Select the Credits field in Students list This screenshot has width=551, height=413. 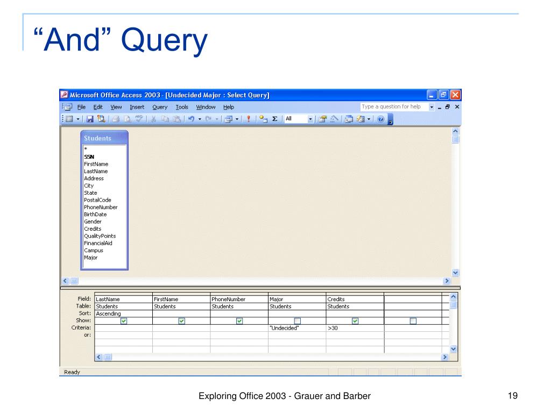tap(93, 229)
